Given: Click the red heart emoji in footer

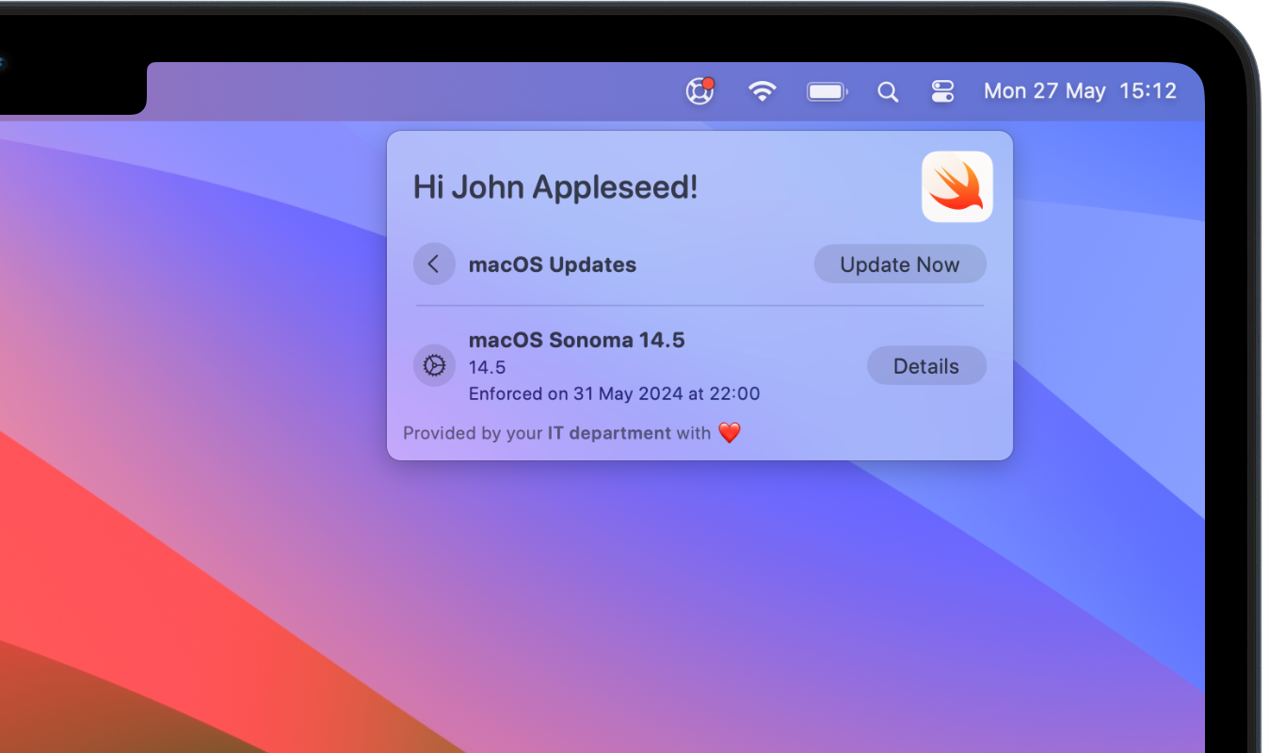Looking at the screenshot, I should [x=730, y=433].
